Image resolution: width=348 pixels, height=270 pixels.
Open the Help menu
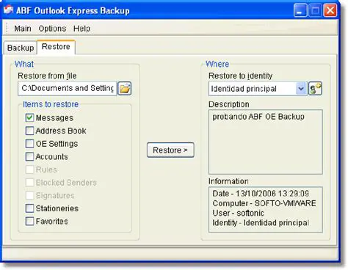coord(81,29)
